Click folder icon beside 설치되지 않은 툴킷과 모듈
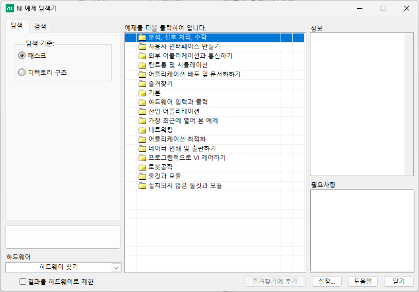Viewport: 419px width, 292px height. pos(142,185)
